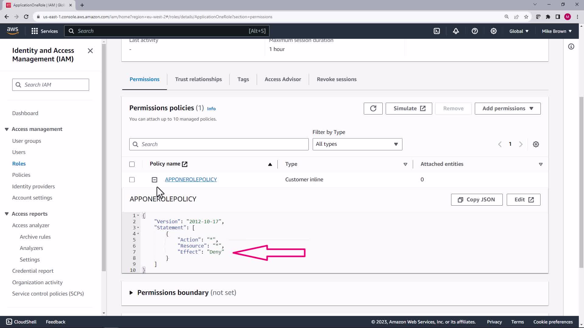Open CloudShell from the top navigation bar

click(x=437, y=31)
